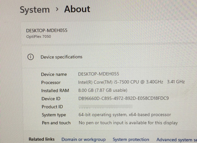Open System protection link

[x=131, y=139]
